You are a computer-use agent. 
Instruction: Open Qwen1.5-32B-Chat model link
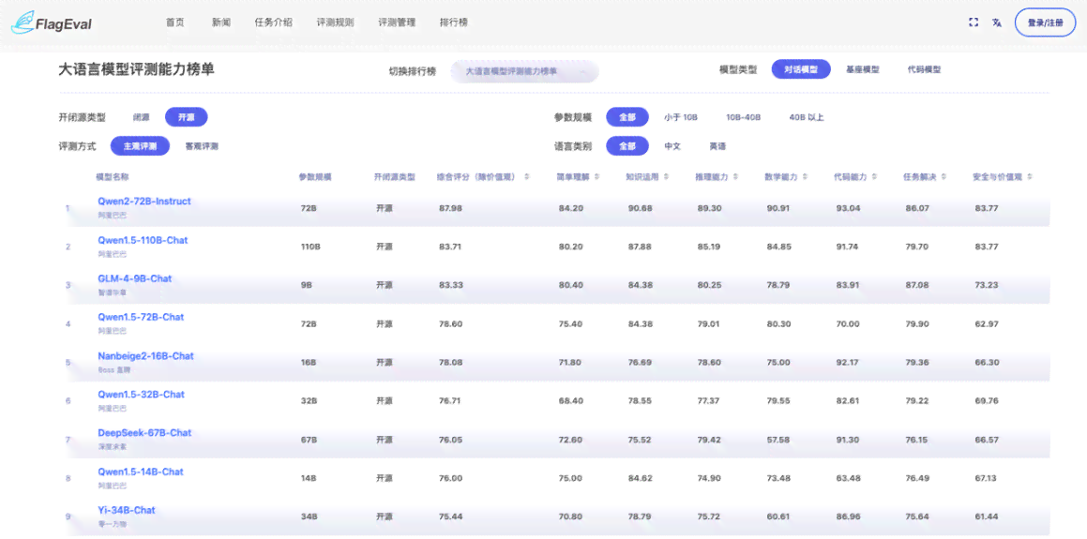(141, 395)
